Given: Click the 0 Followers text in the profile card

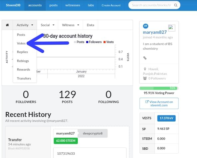Looking at the screenshot, I should [157, 79].
